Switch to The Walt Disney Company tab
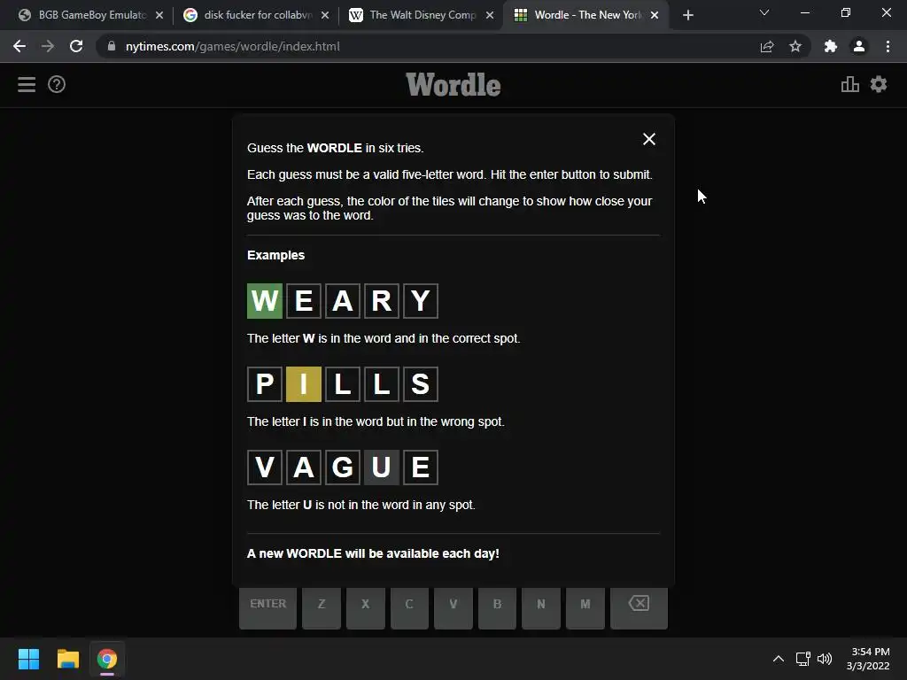 click(421, 15)
